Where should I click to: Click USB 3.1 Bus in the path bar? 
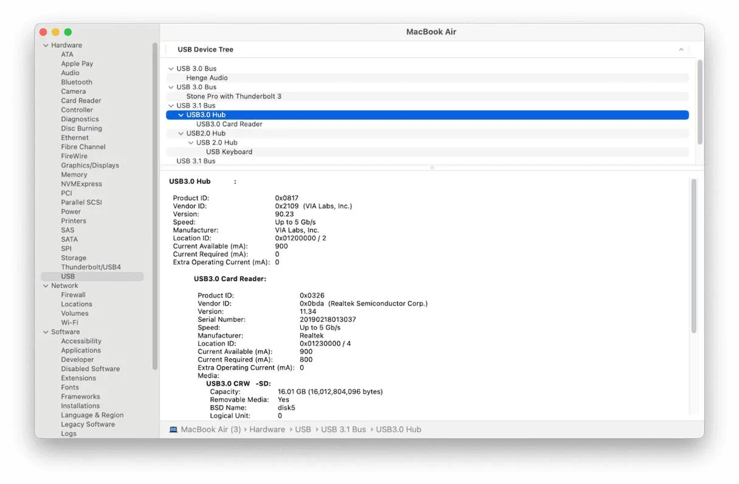click(x=343, y=429)
